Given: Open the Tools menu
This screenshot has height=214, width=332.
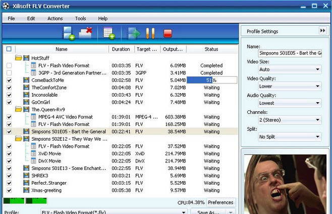Looking at the screenshot, I should [x=80, y=19].
